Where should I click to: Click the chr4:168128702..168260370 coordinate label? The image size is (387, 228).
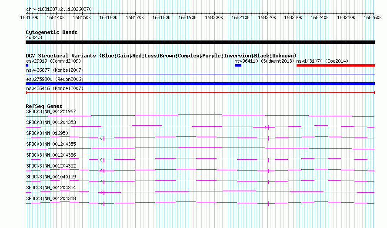point(59,9)
